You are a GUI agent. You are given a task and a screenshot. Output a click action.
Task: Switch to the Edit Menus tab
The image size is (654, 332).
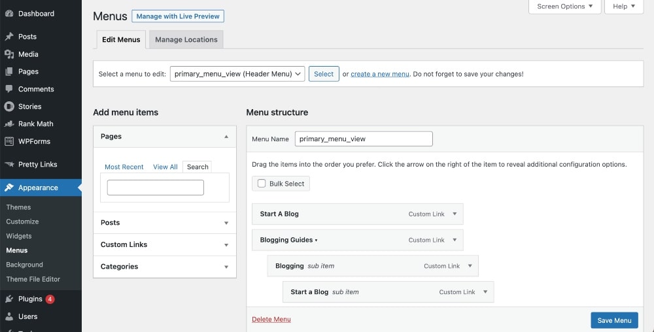tap(121, 40)
